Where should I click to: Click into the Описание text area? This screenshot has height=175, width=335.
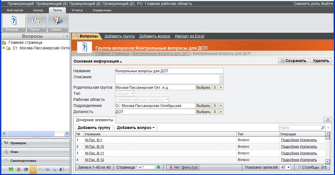167,79
